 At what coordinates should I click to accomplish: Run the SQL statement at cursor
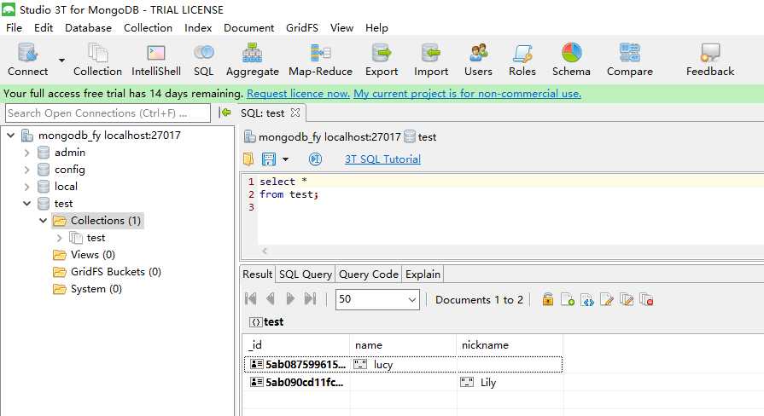[x=315, y=159]
